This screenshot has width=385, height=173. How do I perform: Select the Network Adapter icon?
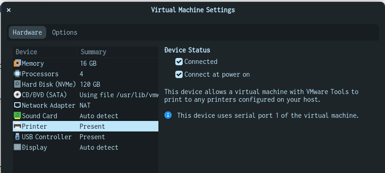click(17, 105)
